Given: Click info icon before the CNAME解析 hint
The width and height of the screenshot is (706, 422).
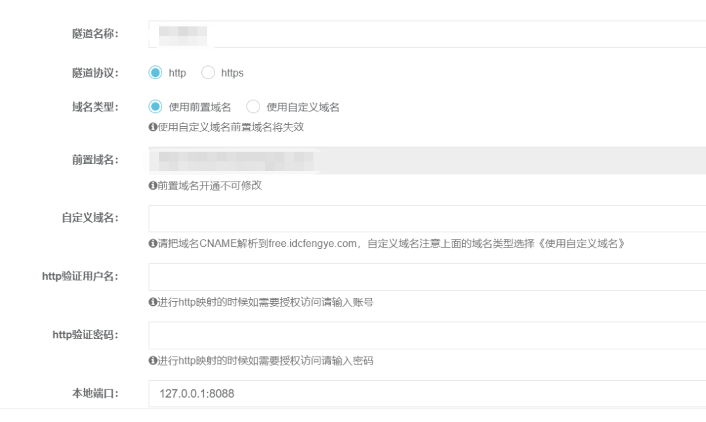Looking at the screenshot, I should (152, 244).
